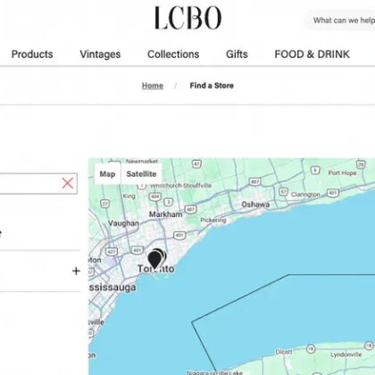Go to Home breadcrumb link

point(153,86)
